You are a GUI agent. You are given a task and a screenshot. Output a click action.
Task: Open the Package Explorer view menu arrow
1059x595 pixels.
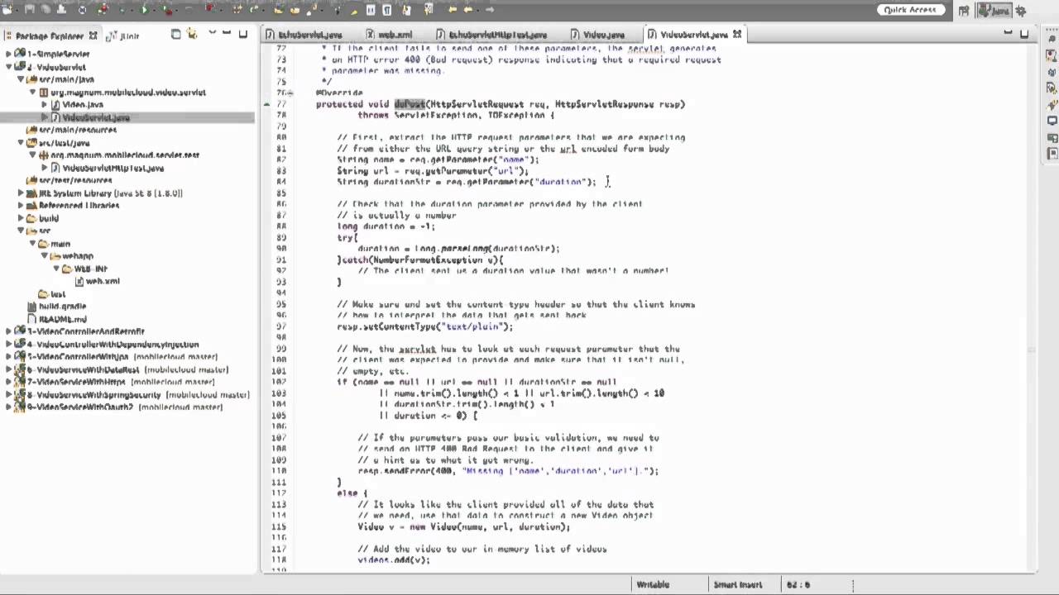coord(212,32)
